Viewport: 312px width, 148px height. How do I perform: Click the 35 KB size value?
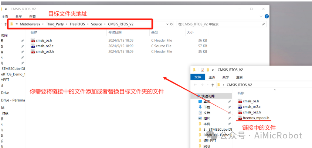(x=203, y=51)
